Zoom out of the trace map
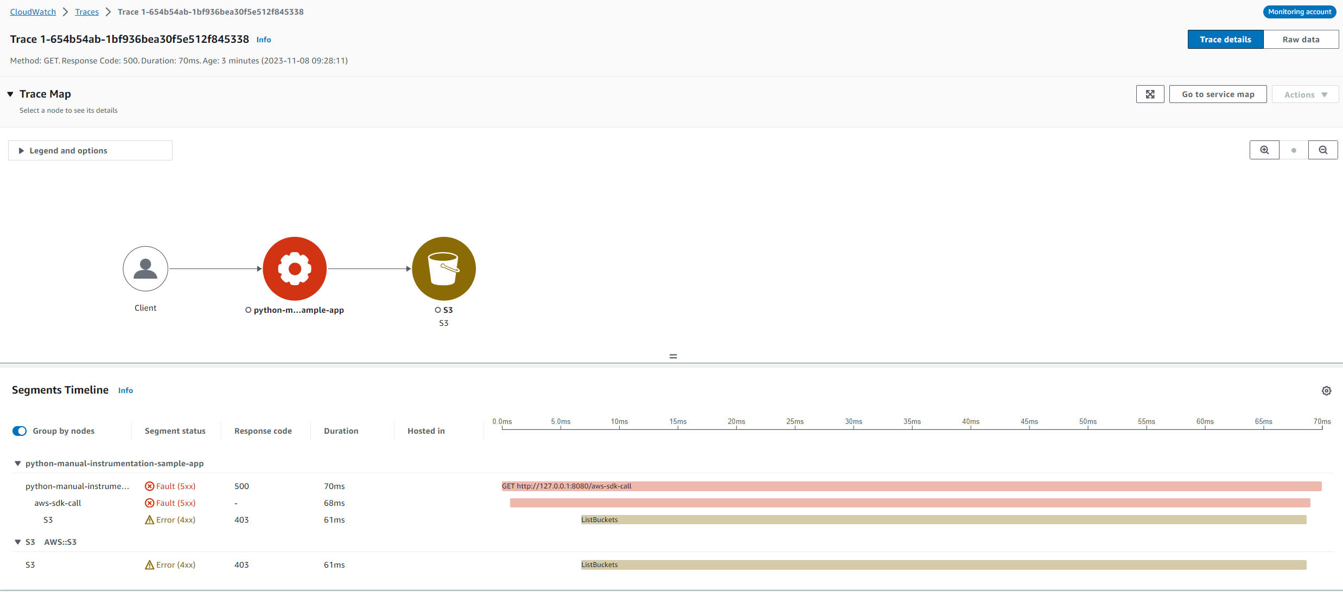The width and height of the screenshot is (1343, 592). coord(1323,150)
